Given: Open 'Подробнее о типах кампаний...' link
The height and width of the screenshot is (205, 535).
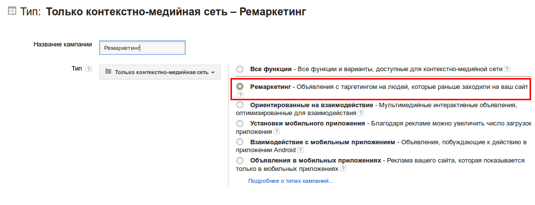Looking at the screenshot, I should (x=291, y=181).
